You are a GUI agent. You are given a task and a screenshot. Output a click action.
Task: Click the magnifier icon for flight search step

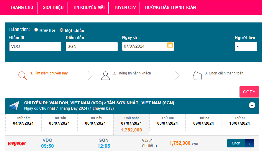22,76
